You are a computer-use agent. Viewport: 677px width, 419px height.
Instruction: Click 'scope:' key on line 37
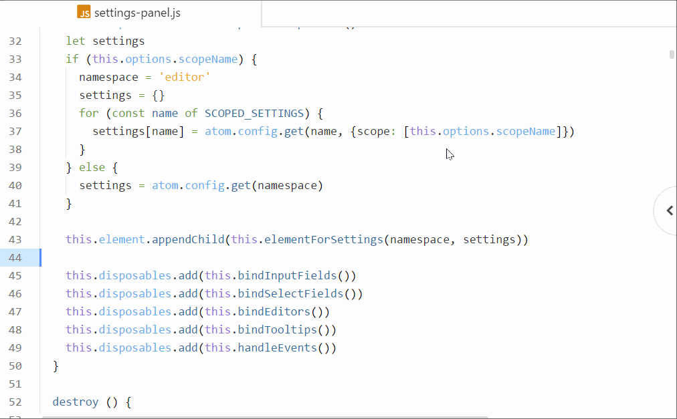(377, 131)
